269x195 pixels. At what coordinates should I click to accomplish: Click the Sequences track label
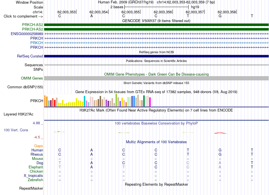34,65
